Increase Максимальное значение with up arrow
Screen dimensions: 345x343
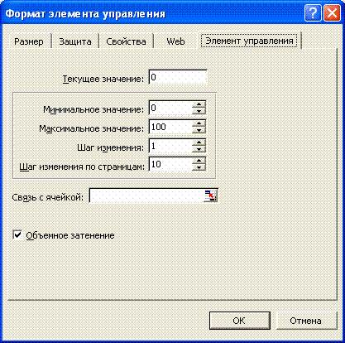pyautogui.click(x=199, y=123)
